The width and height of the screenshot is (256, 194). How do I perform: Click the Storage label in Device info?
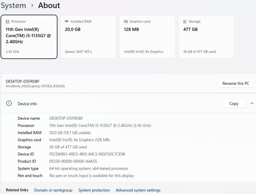tap(24, 147)
